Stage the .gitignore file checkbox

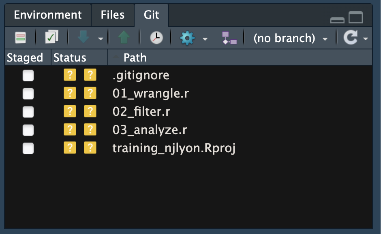(x=28, y=76)
